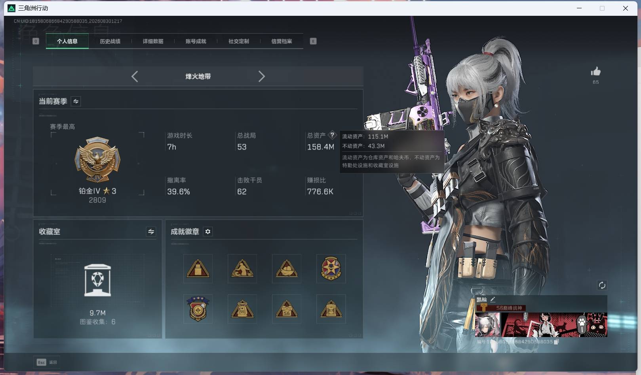Click the 铂金IV eagle rank medal
The image size is (641, 375).
97,160
